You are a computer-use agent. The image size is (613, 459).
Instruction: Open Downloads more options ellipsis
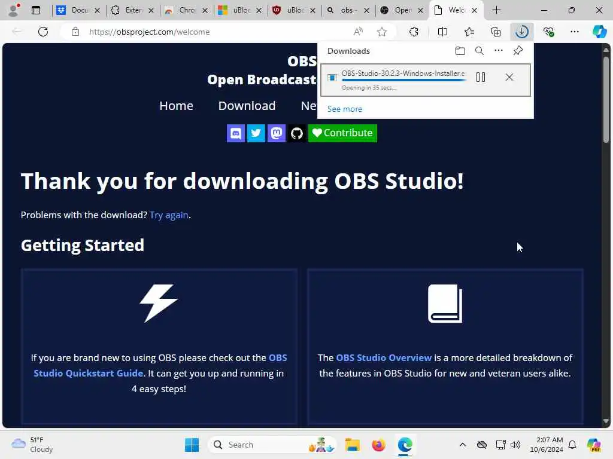[x=499, y=50]
